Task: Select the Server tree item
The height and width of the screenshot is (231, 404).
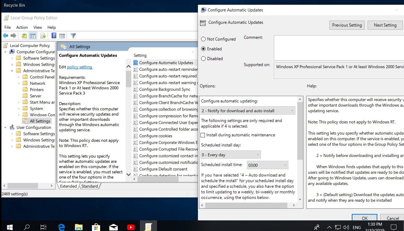Action: point(36,96)
